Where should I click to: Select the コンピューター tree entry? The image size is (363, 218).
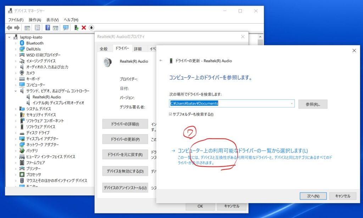point(36,85)
